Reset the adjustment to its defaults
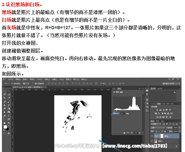185x152 pixels. (132, 133)
